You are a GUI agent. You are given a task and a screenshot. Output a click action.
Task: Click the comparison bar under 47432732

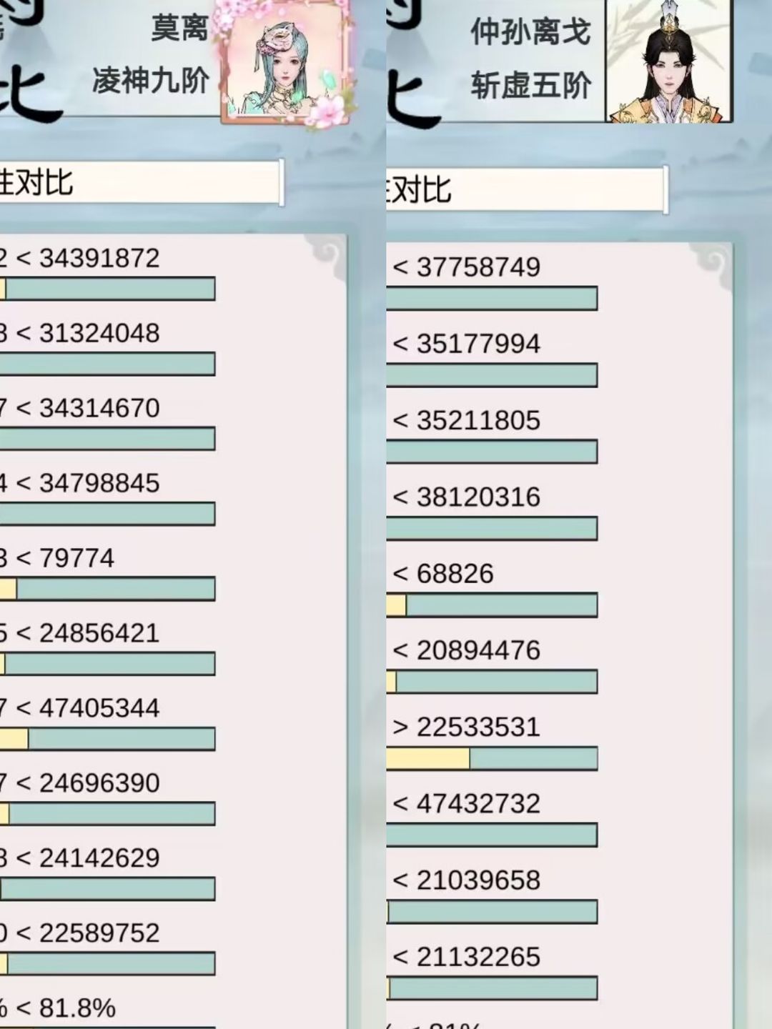(x=492, y=835)
